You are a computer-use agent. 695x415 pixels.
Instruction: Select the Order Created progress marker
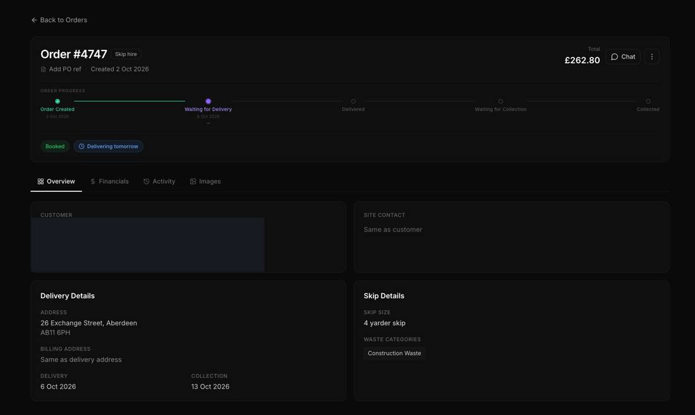tap(57, 102)
